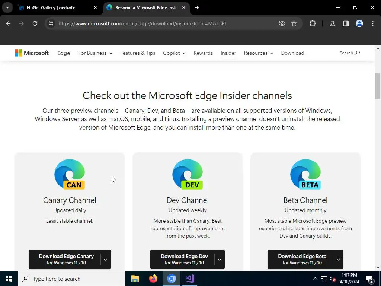Select the Become a Microsoft Edge Insider tab
This screenshot has width=381, height=286.
pos(146,8)
